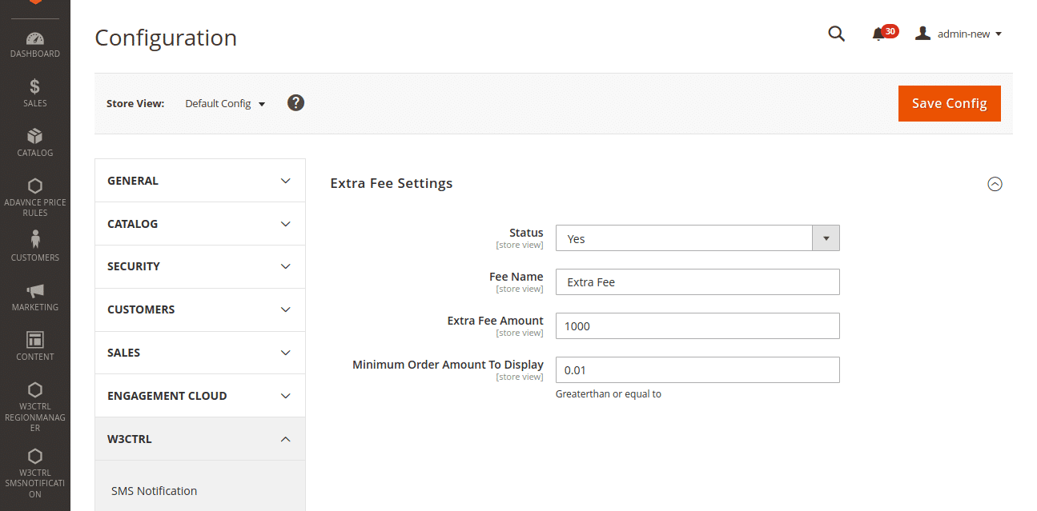
Task: Open the SMS Notification settings
Action: [x=154, y=490]
